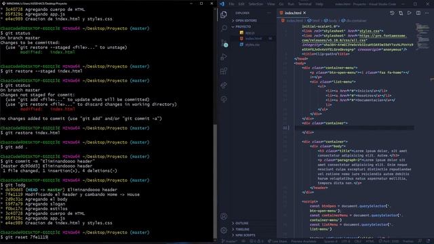Open the Terminal menu
The image size is (434, 244).
(304, 4)
